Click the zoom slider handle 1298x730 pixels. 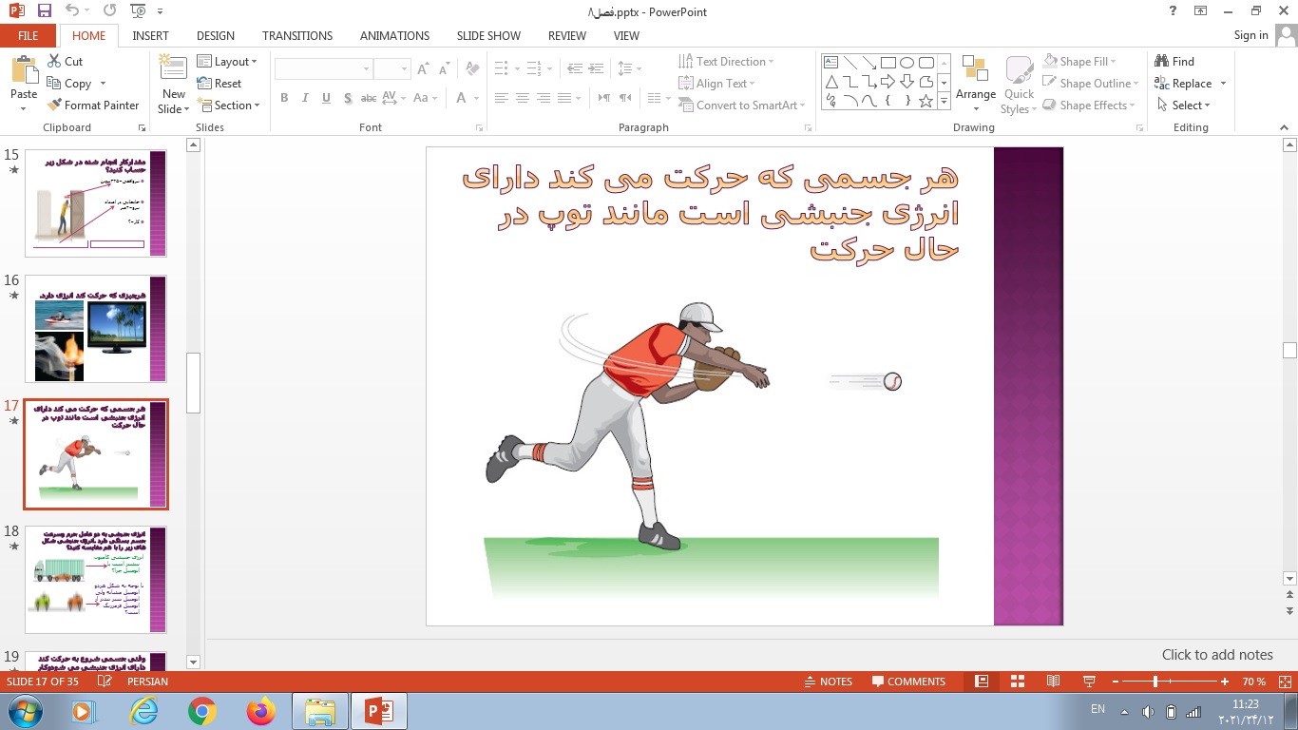click(1155, 682)
